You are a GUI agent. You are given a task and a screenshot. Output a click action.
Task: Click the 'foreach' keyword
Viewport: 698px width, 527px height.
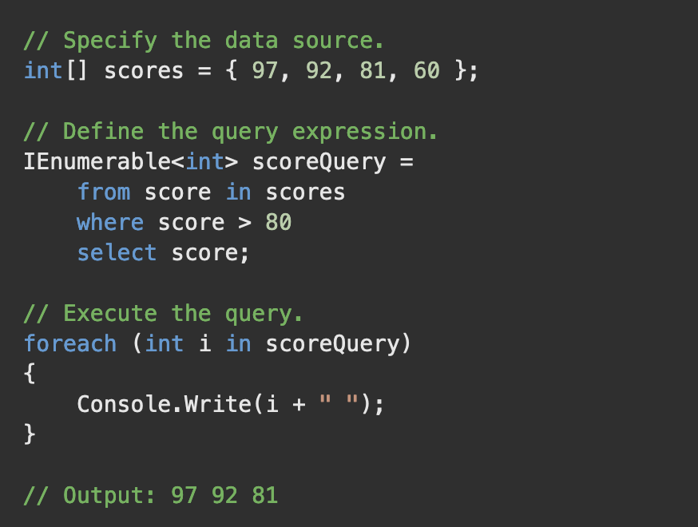pyautogui.click(x=70, y=343)
